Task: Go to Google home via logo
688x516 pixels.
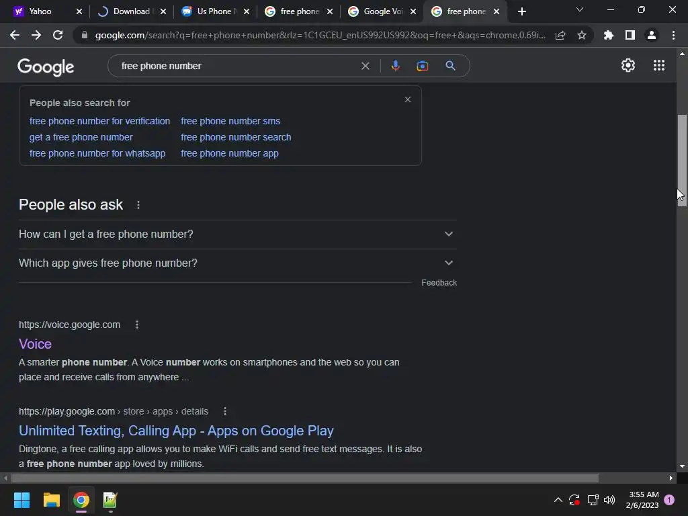Action: (x=46, y=67)
